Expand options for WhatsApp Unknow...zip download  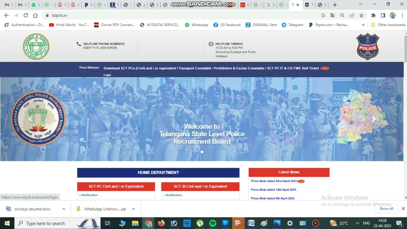click(133, 209)
